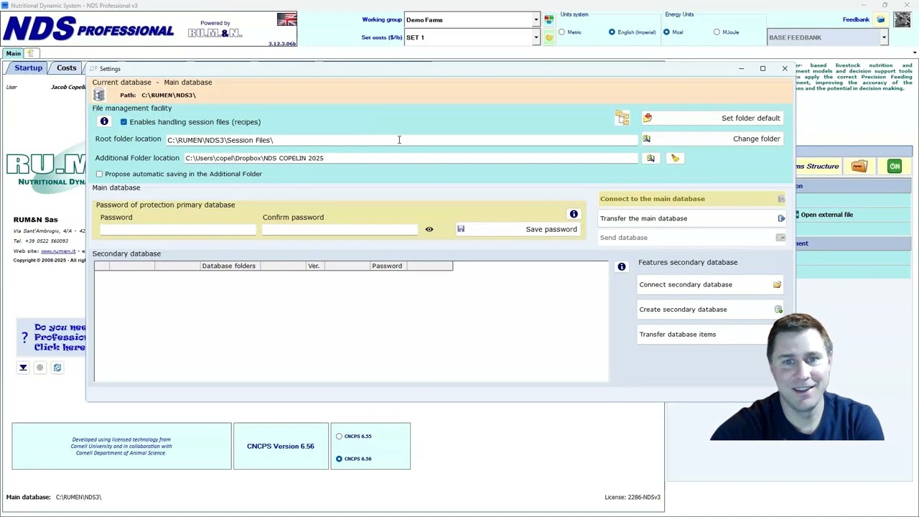The image size is (919, 517).
Task: Click into the Password input field
Action: click(177, 229)
